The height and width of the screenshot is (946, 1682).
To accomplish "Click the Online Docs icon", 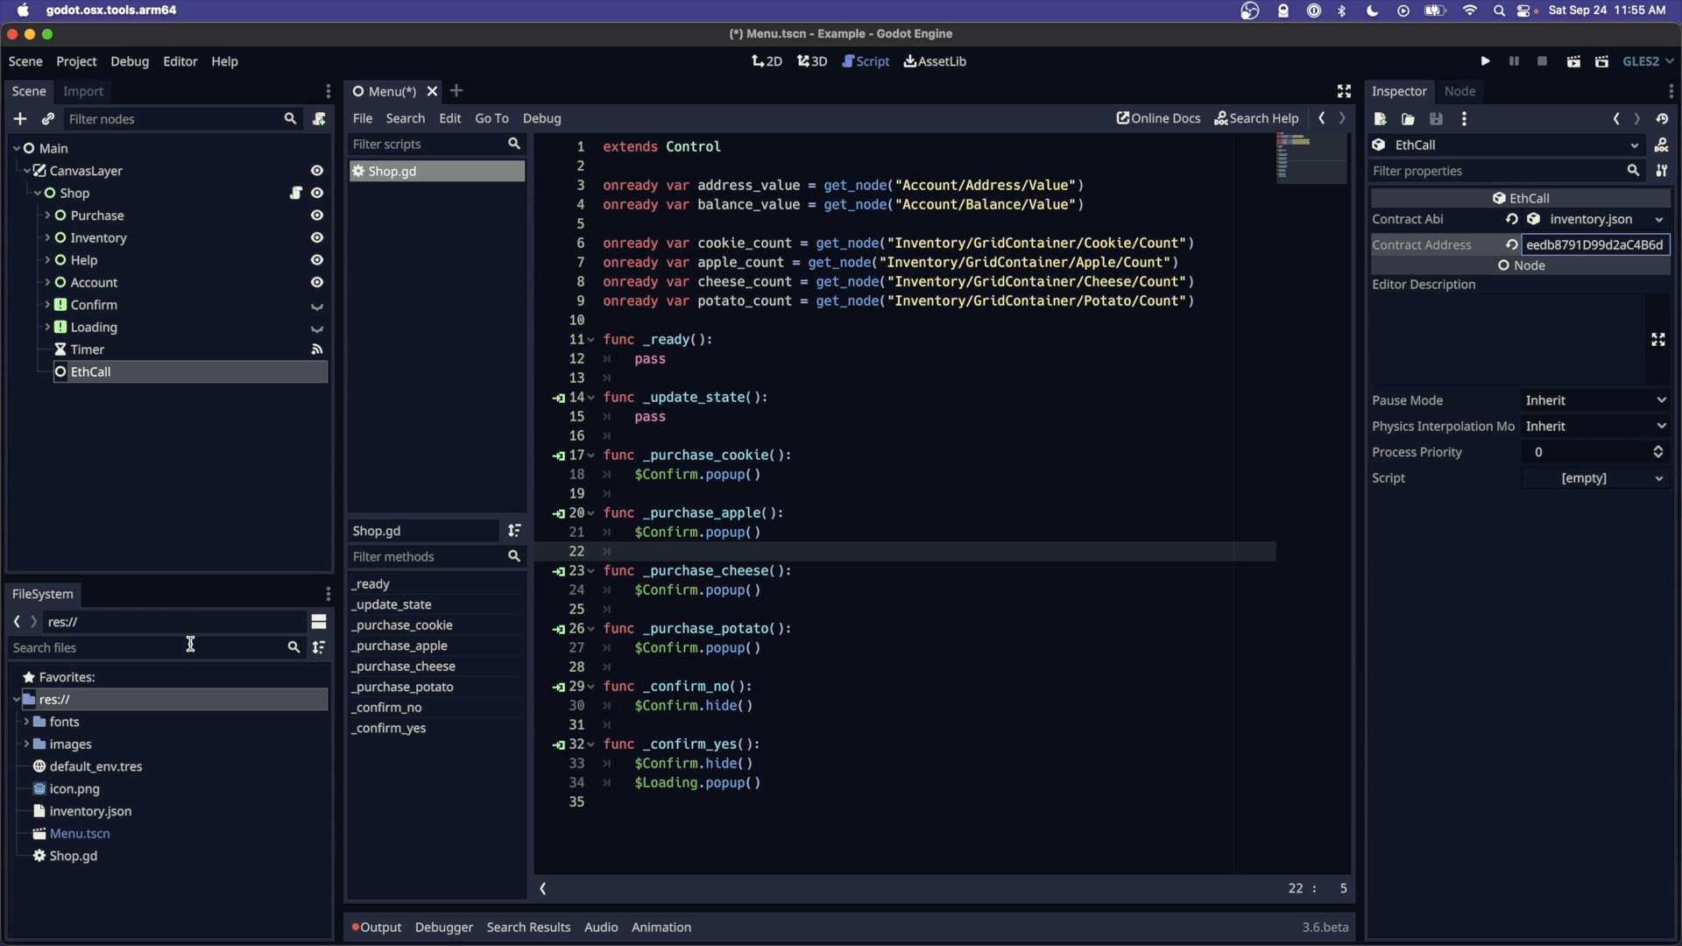I will click(1125, 116).
